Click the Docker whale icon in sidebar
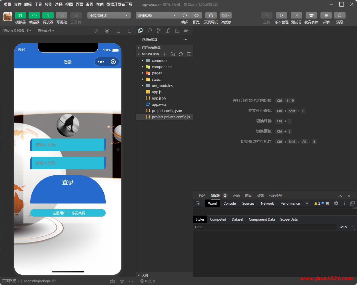Screen dimensions: 357x285 click(186, 30)
